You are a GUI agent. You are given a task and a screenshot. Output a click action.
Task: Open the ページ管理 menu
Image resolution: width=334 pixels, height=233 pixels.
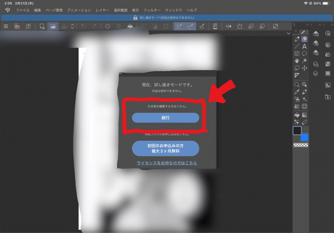(x=54, y=10)
